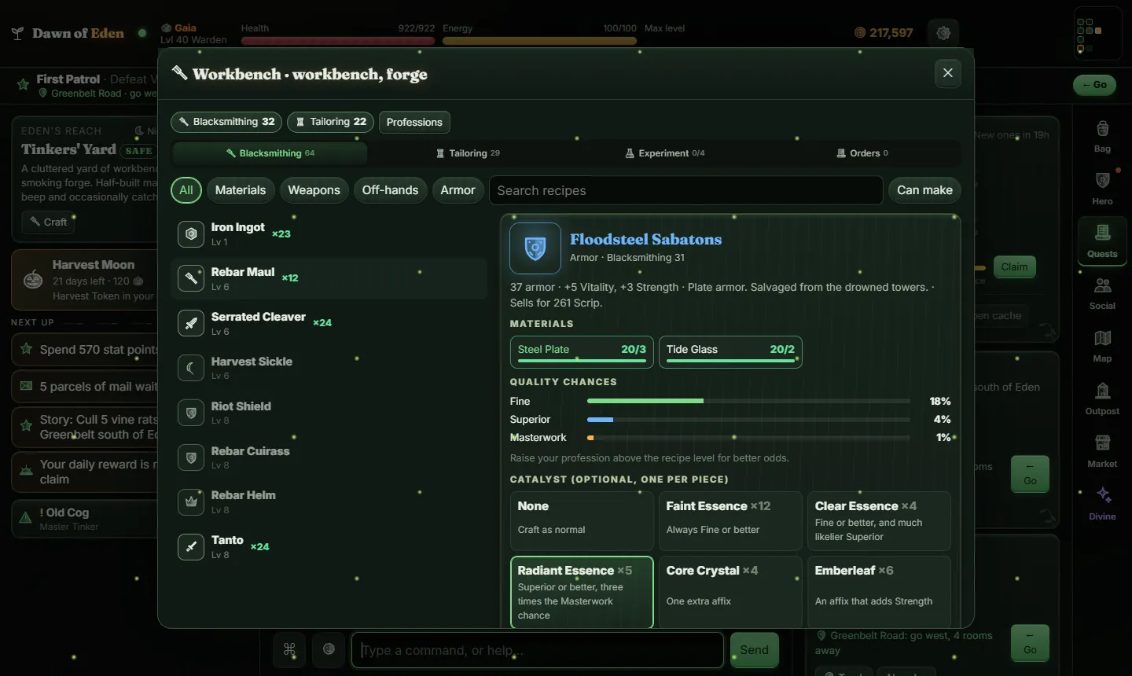Close the Workbench dialog
Image resolution: width=1132 pixels, height=676 pixels.
point(948,73)
